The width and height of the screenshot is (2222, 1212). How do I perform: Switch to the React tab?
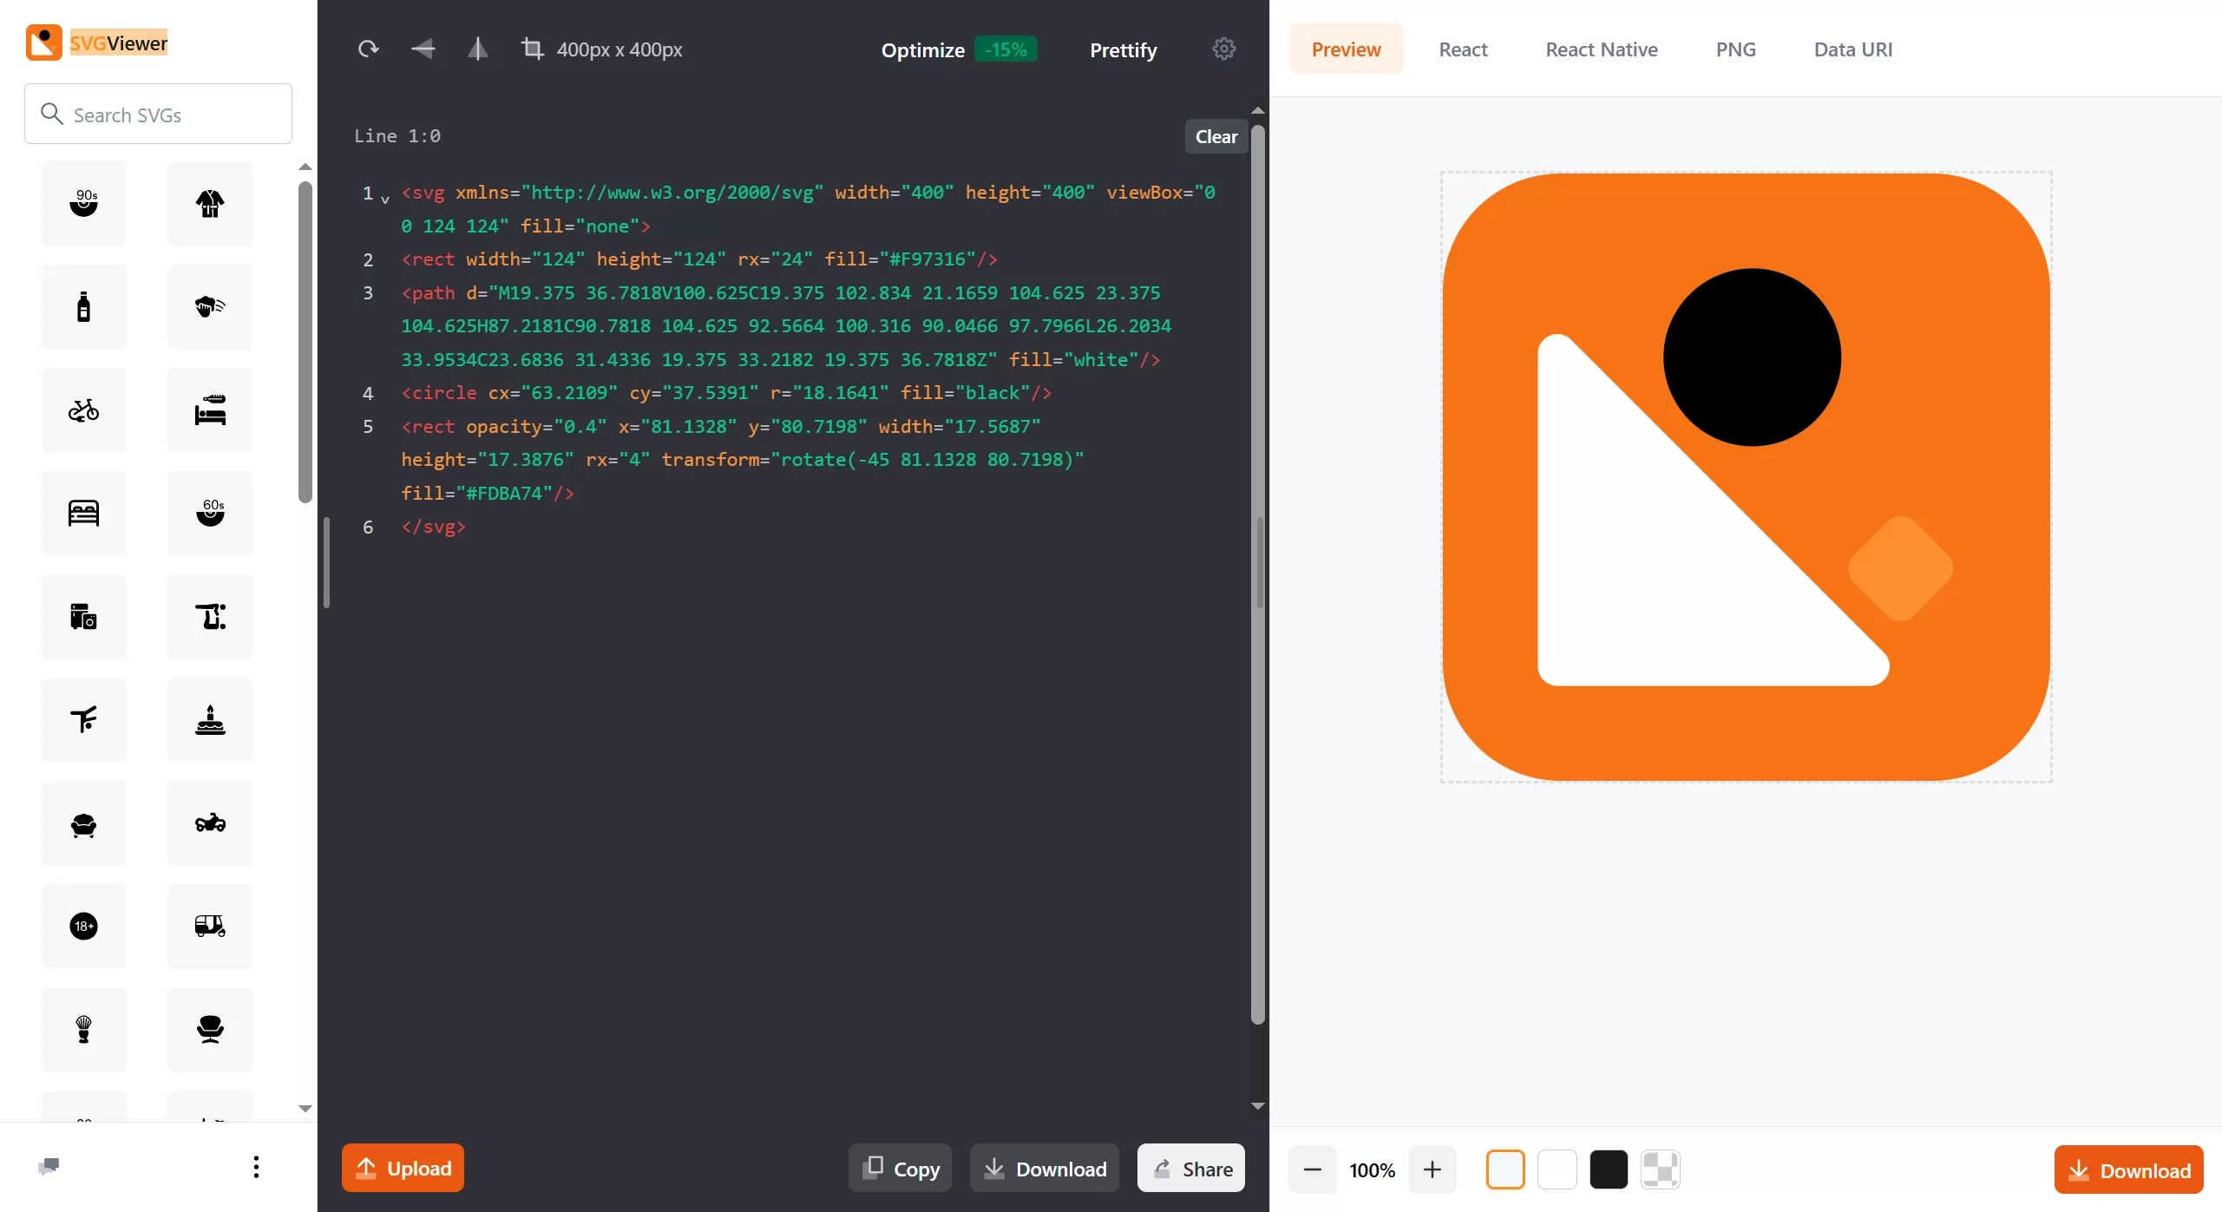pyautogui.click(x=1464, y=49)
